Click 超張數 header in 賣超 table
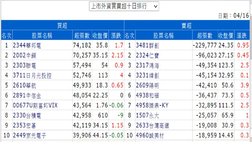Screen dimensions: 252x142 [x=205, y=35]
